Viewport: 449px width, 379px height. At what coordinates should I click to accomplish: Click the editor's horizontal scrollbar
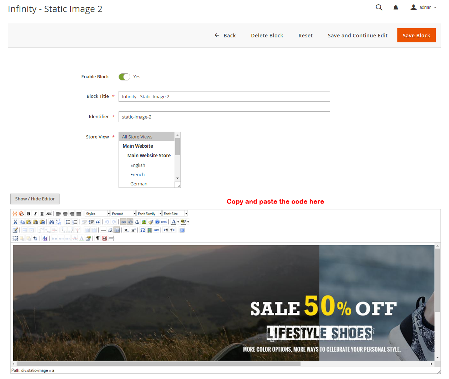pos(158,364)
